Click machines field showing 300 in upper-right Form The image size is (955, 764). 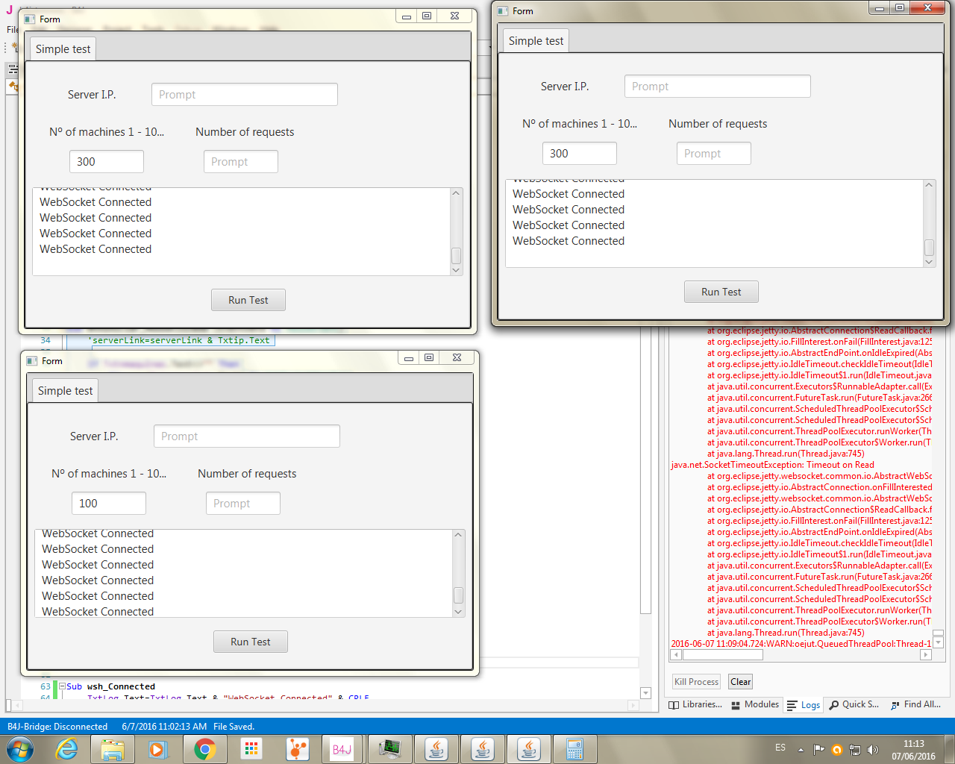580,154
